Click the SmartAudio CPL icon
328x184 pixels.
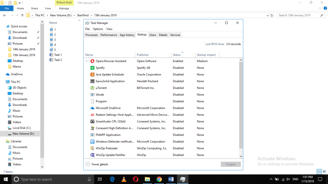[x=92, y=121]
